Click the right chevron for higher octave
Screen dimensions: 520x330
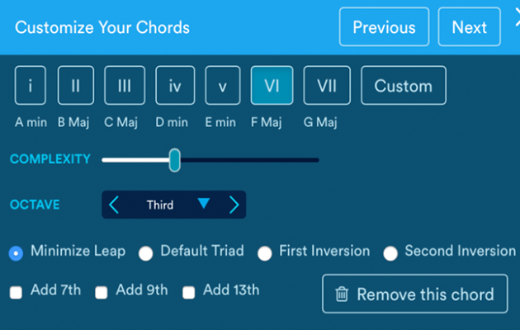pyautogui.click(x=234, y=205)
